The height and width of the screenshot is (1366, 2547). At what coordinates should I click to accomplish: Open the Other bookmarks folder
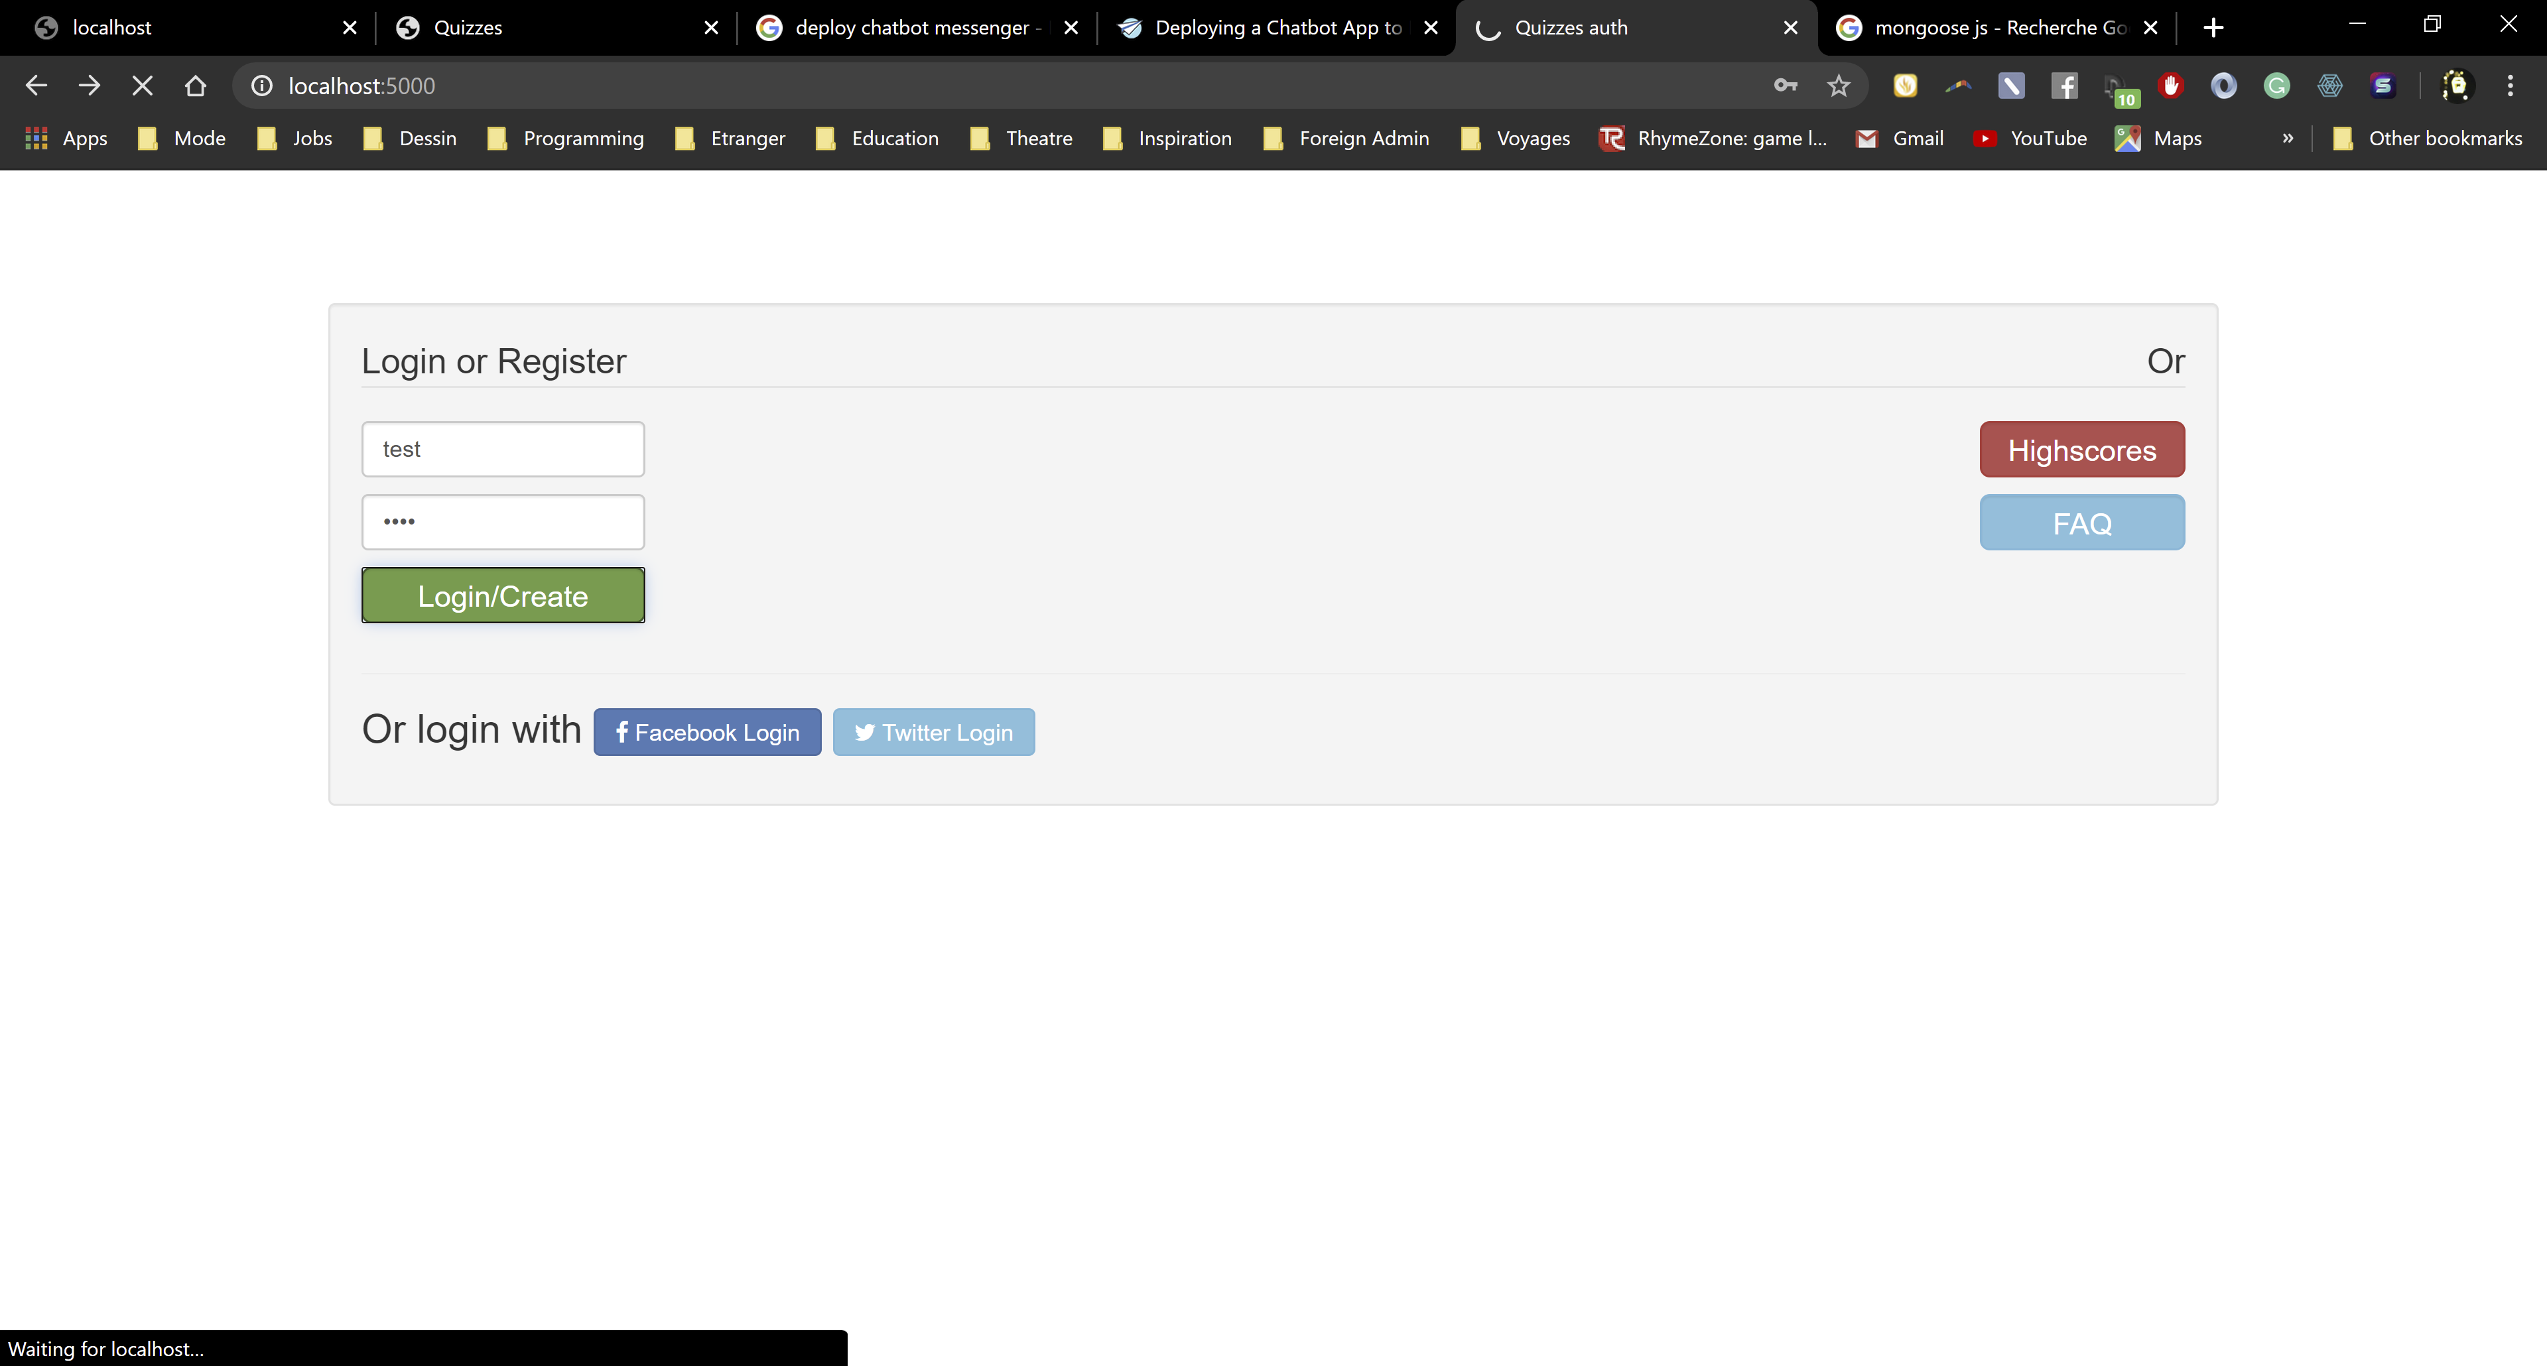pos(2428,139)
